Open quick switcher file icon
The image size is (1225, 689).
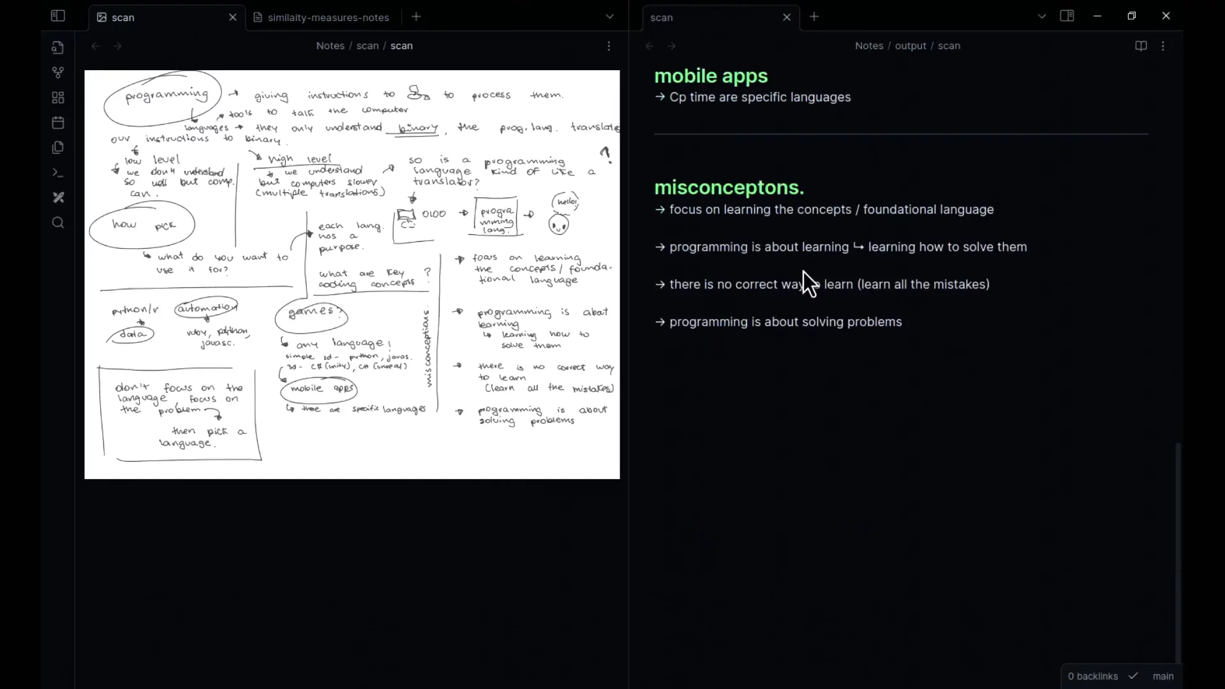[58, 47]
